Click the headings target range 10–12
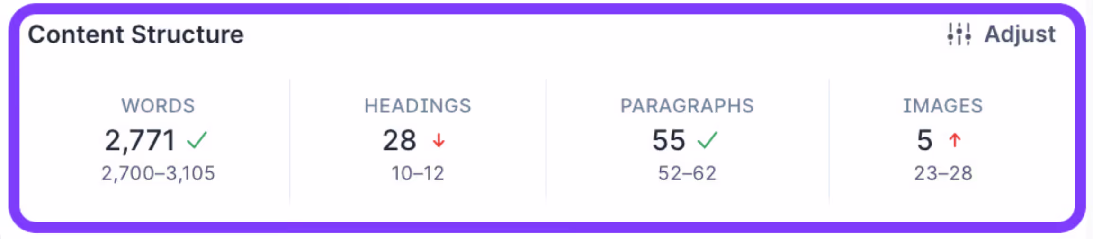 [x=418, y=173]
